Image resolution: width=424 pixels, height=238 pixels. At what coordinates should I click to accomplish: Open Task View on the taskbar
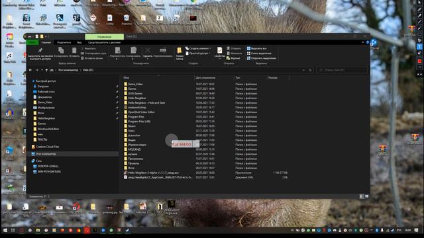pos(13,230)
